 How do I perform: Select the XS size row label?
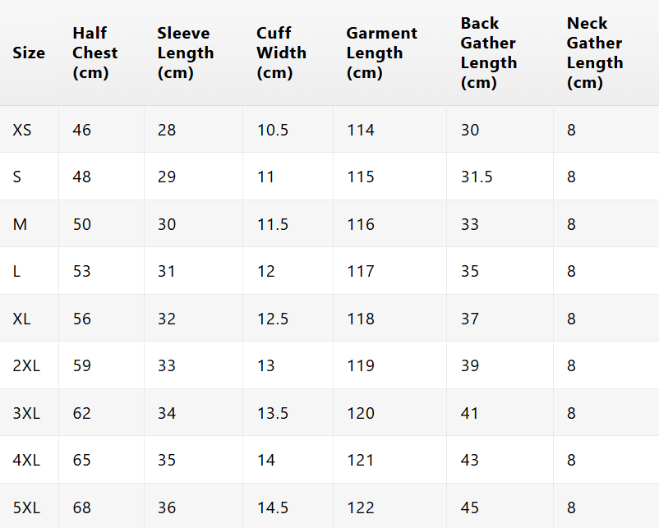coord(22,130)
